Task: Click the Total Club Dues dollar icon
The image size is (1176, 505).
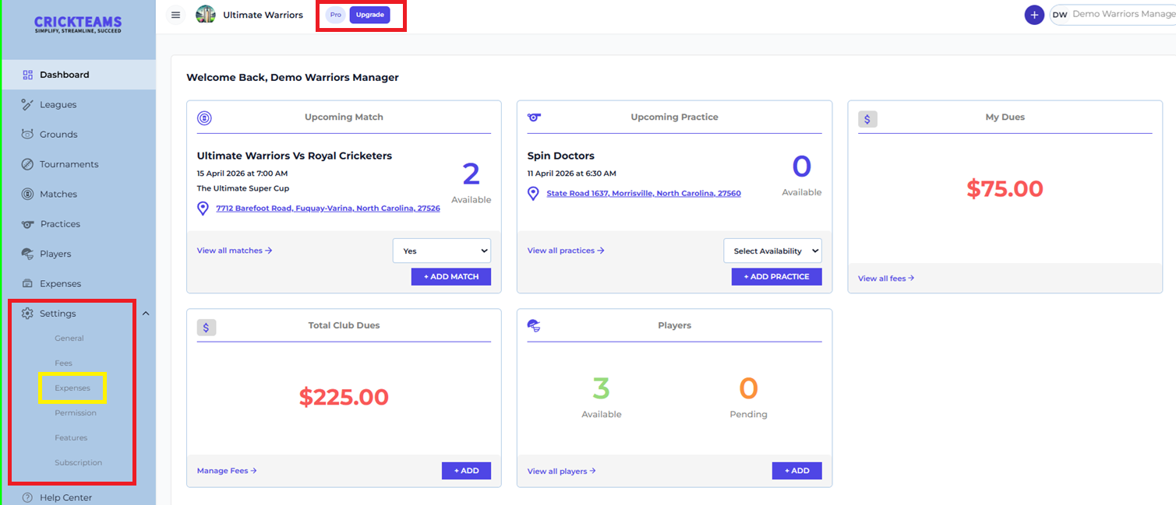Action: coord(207,328)
